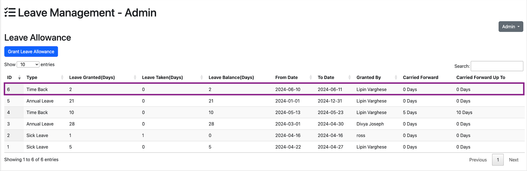The height and width of the screenshot is (171, 527).
Task: Go to Previous page
Action: tap(478, 160)
